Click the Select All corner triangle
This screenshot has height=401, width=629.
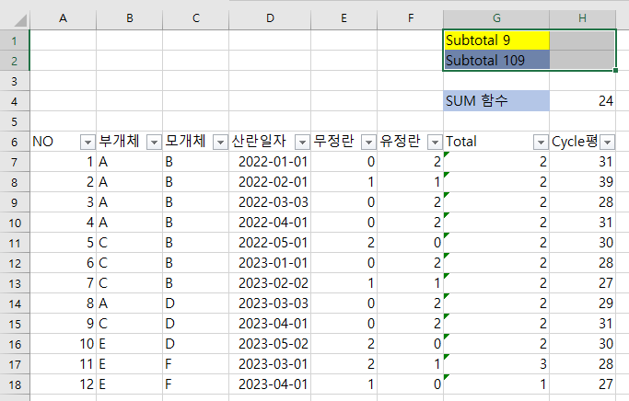click(19, 20)
